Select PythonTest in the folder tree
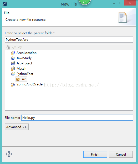Screen dimensions: 138x164 pyautogui.click(x=25, y=74)
